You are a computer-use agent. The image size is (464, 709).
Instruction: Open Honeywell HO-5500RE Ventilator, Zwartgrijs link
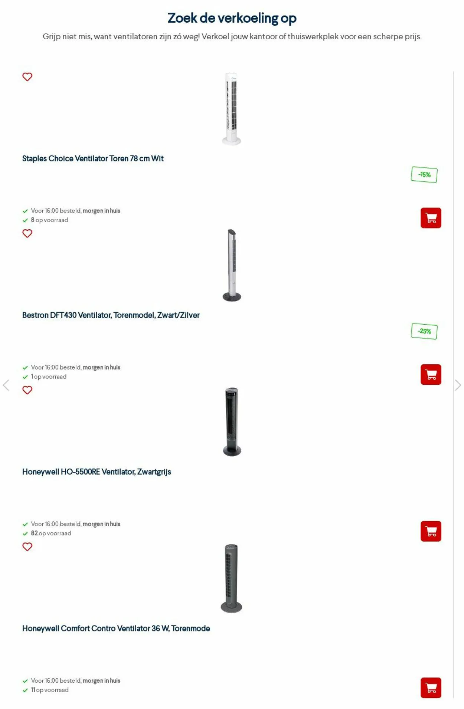(x=97, y=472)
